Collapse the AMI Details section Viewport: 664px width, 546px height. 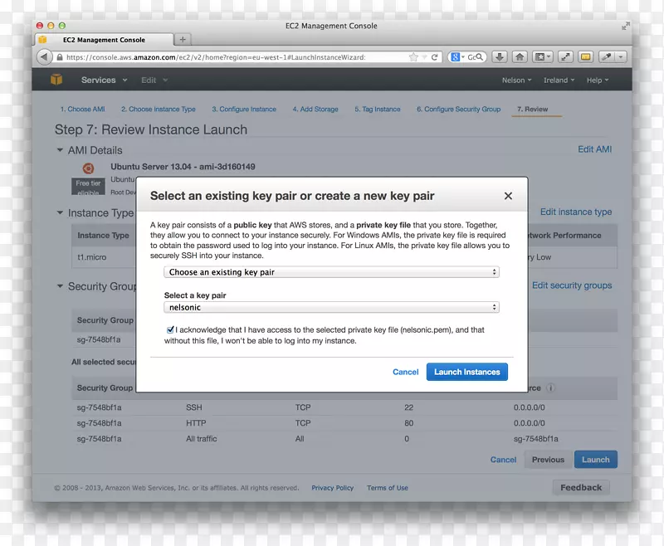(x=60, y=150)
